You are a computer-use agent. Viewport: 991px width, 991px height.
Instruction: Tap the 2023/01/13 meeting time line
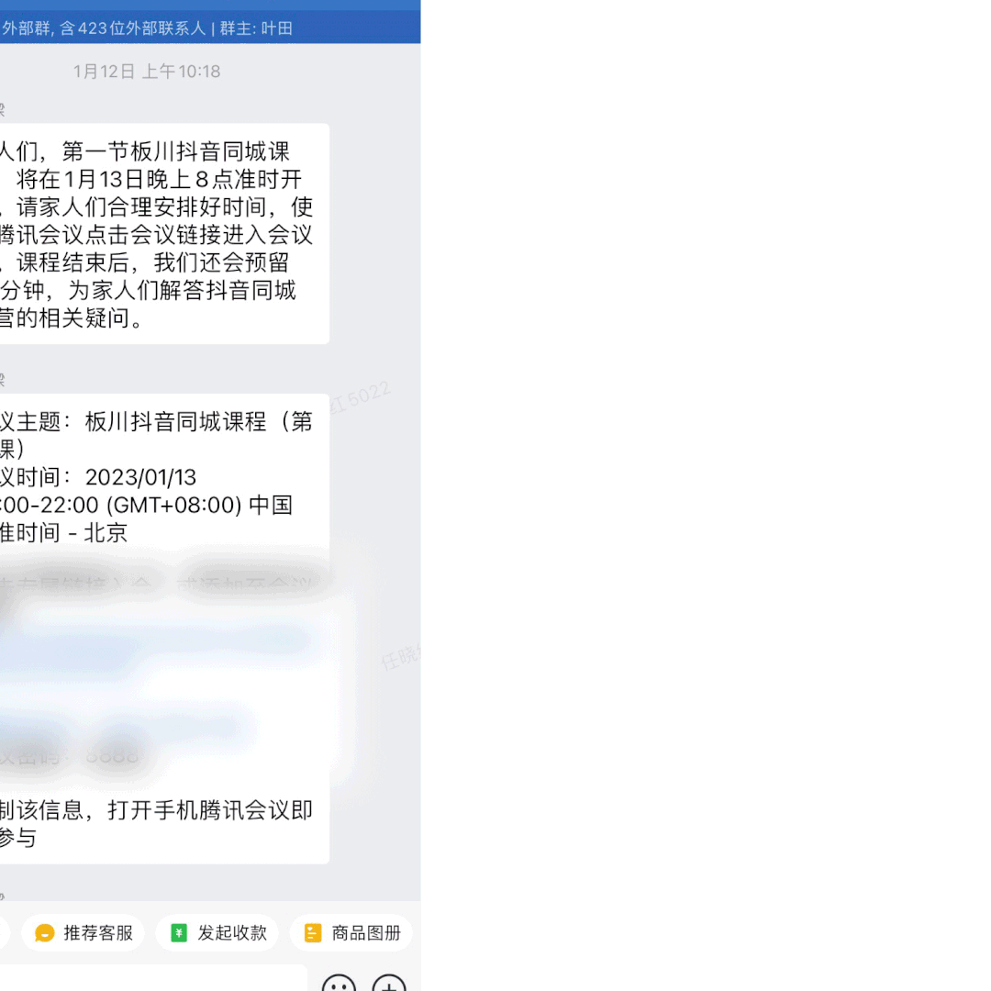point(98,477)
